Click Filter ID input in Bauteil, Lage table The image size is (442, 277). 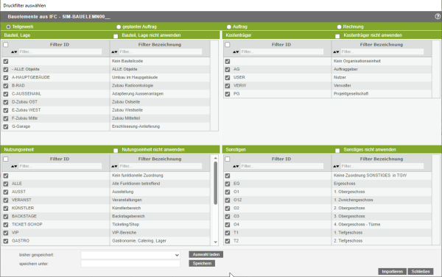click(60, 51)
